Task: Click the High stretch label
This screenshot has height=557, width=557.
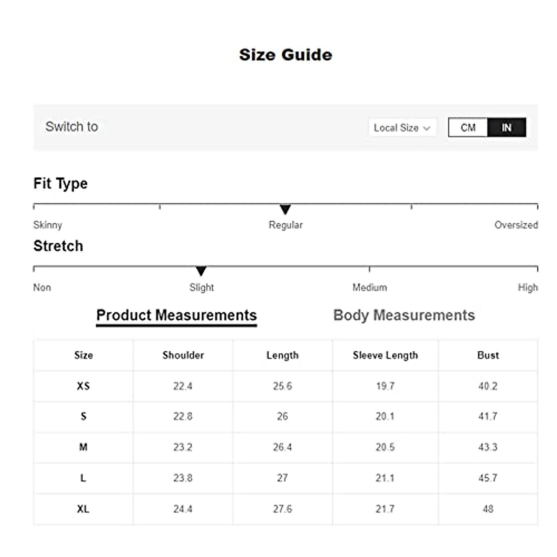Action: click(528, 288)
